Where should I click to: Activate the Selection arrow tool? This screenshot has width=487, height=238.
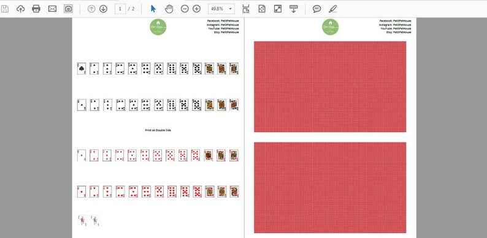point(153,9)
